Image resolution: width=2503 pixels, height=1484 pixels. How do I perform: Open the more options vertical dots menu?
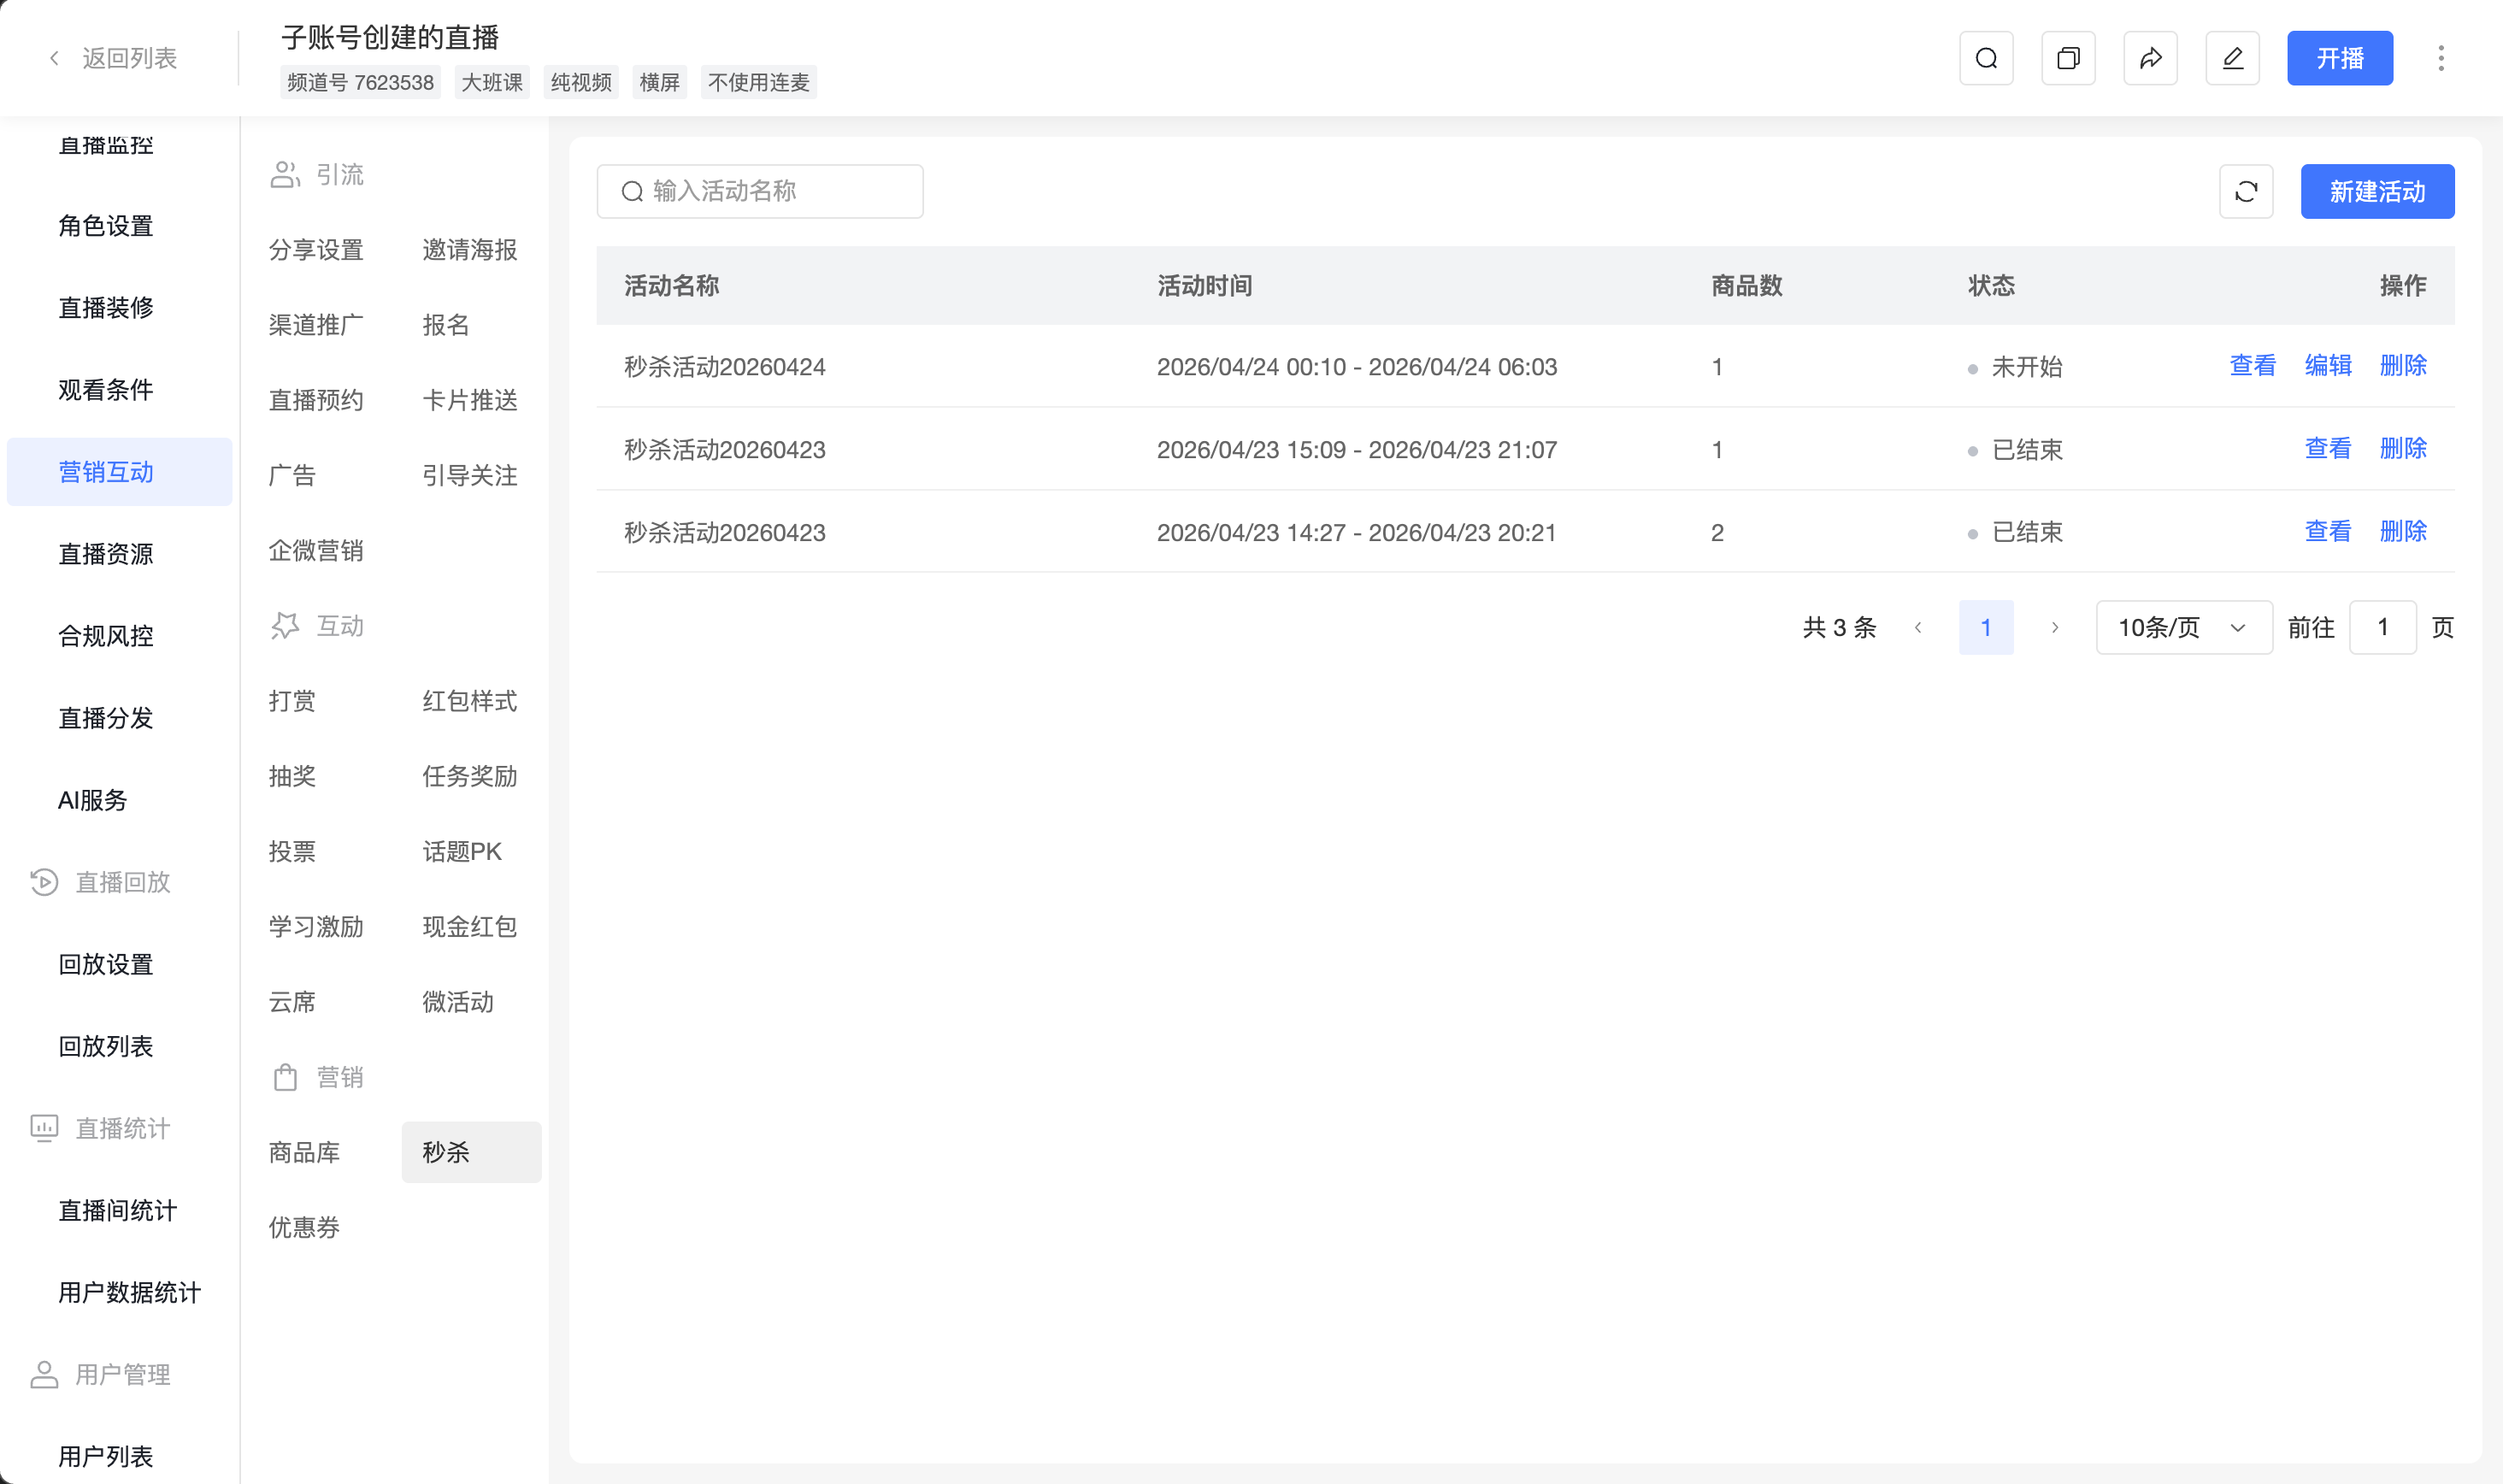tap(2441, 58)
